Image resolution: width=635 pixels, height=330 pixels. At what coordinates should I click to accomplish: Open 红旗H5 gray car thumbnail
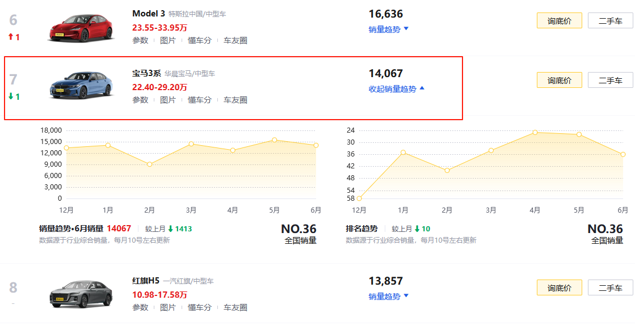pos(81,294)
